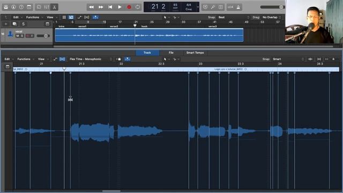Fast forward the playhead
The height and width of the screenshot is (193, 343).
tap(101, 7)
